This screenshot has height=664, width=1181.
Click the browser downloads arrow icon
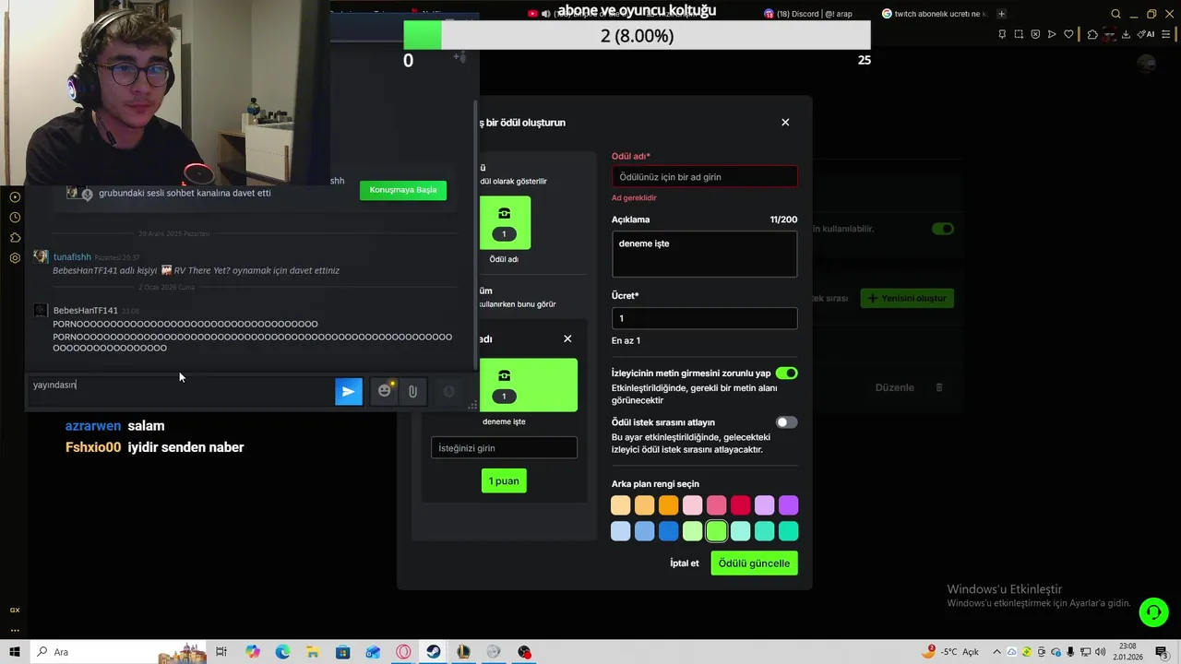click(1126, 35)
